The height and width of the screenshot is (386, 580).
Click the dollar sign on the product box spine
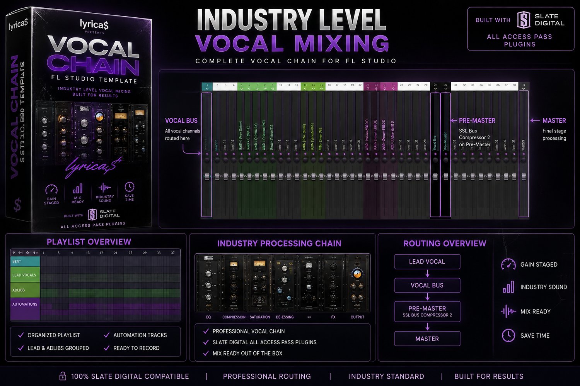click(17, 205)
